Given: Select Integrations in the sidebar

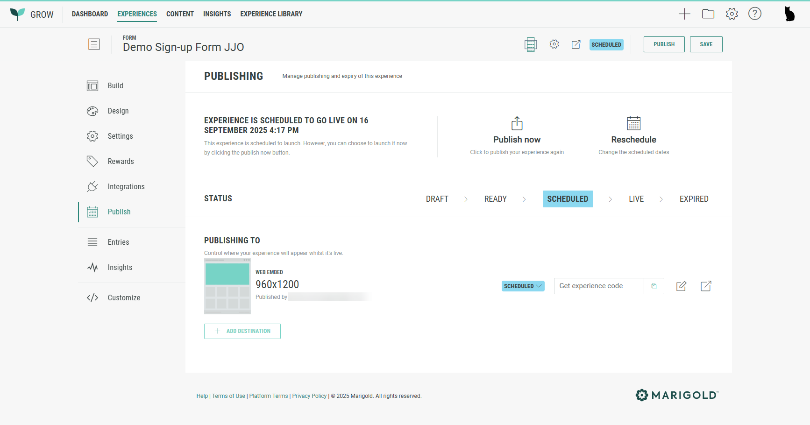Looking at the screenshot, I should click(x=126, y=187).
